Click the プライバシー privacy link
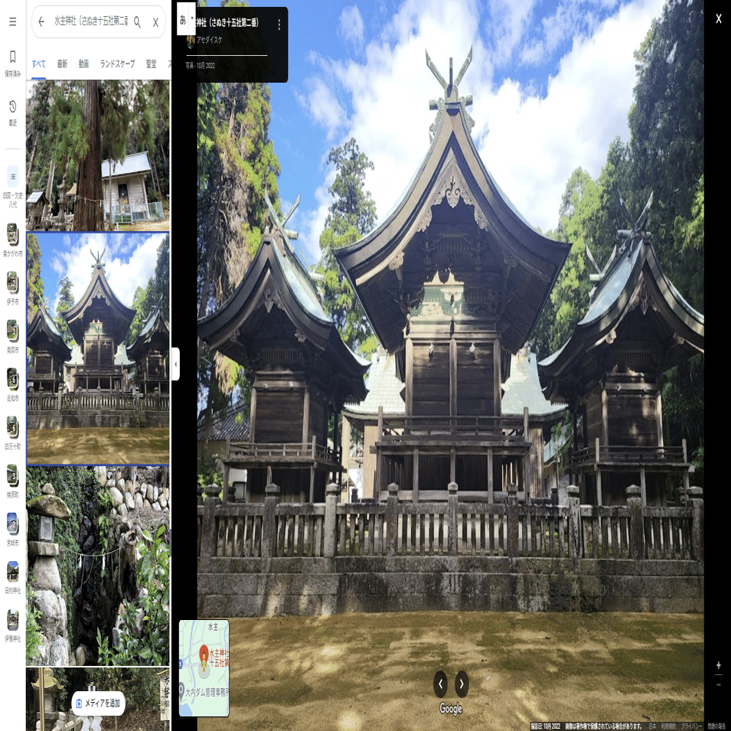The width and height of the screenshot is (731, 731). click(691, 726)
